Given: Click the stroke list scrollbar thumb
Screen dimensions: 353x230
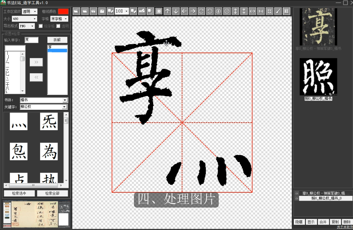Looking at the screenshot, I should point(22,59).
